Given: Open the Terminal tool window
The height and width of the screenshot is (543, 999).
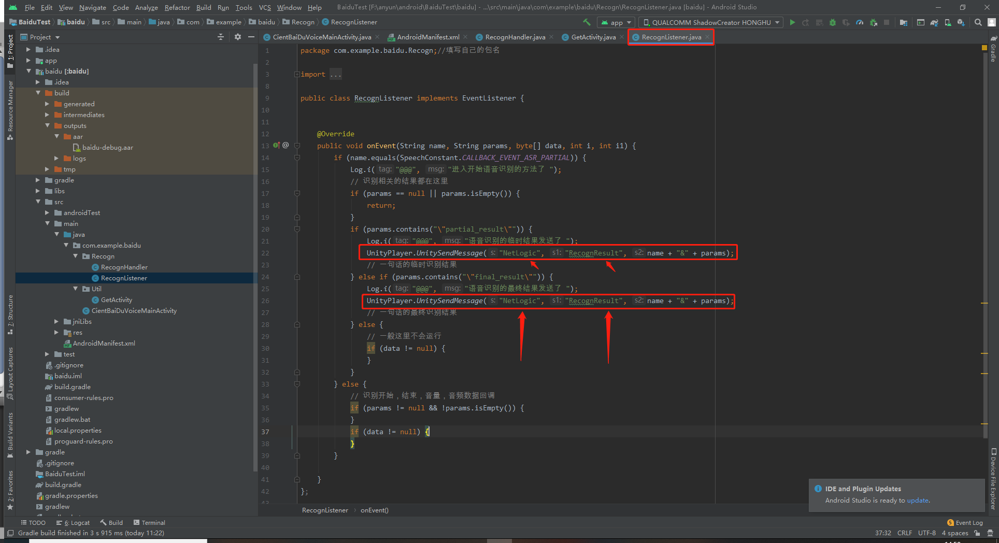Looking at the screenshot, I should tap(149, 523).
